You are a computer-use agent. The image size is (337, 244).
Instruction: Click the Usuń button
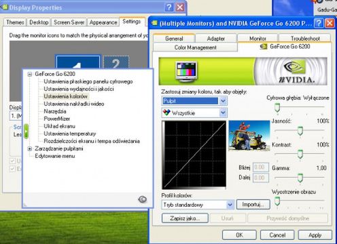tap(227, 218)
